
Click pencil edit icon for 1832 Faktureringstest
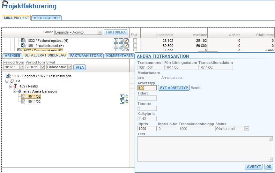[126, 41]
